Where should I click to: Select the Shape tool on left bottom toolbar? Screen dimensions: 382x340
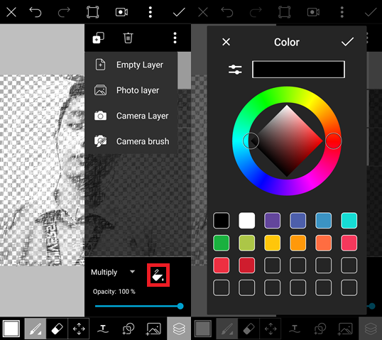(x=128, y=329)
